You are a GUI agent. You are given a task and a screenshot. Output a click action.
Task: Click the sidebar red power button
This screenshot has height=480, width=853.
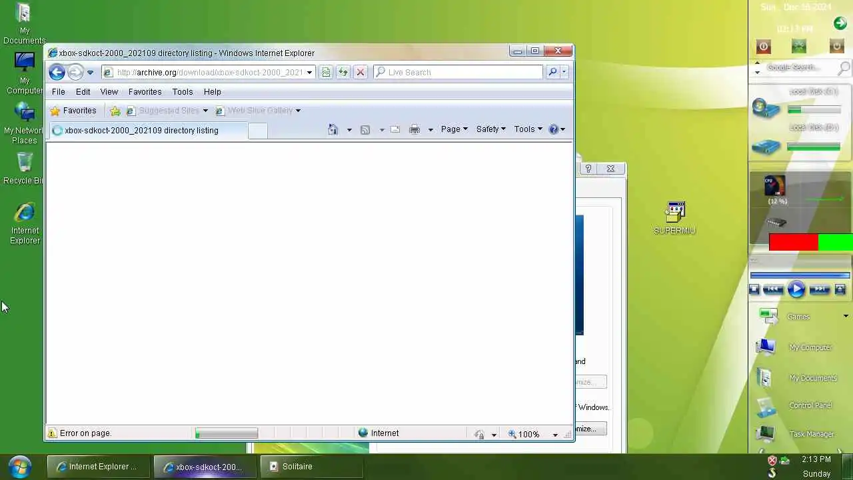[x=764, y=46]
